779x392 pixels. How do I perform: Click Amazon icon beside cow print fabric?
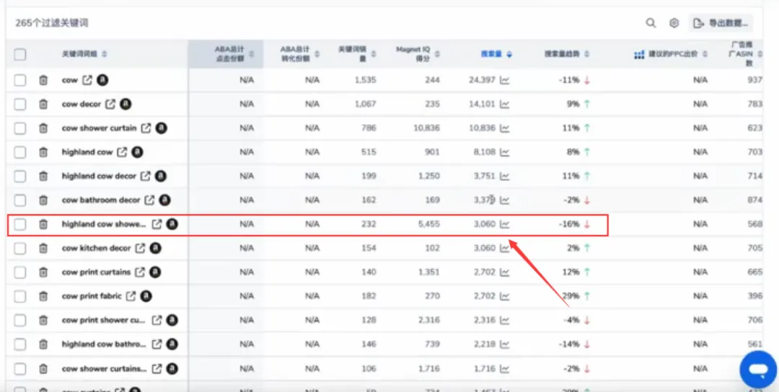(x=146, y=296)
